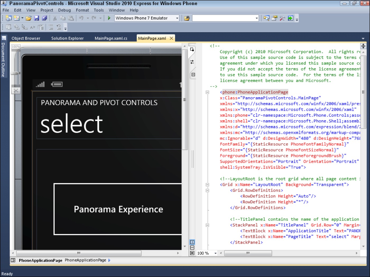Click the Redo arrow icon

tap(94, 18)
